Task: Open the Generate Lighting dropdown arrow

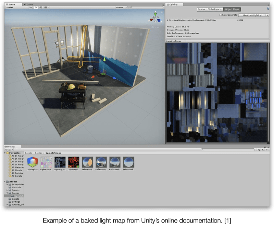Action: click(x=267, y=15)
